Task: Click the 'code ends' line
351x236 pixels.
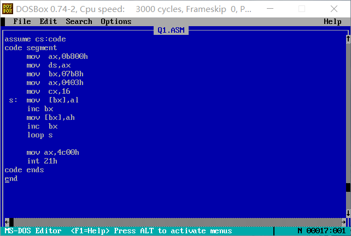Action: coord(24,170)
